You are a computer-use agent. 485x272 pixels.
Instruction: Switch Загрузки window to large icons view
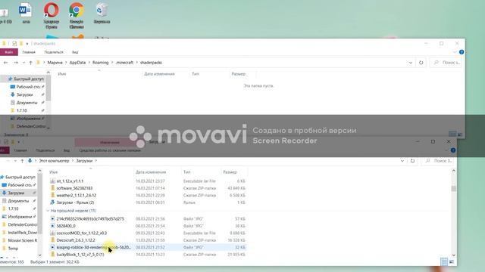[x=452, y=262]
